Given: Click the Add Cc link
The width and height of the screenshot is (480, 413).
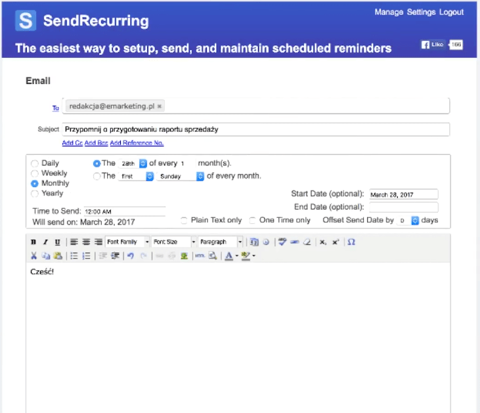Looking at the screenshot, I should (72, 142).
